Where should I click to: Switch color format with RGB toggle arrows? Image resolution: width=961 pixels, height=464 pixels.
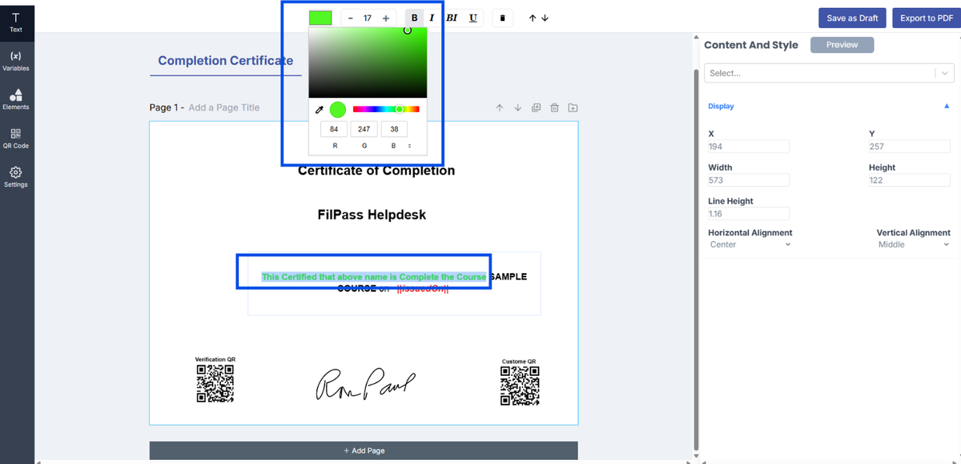coord(410,146)
